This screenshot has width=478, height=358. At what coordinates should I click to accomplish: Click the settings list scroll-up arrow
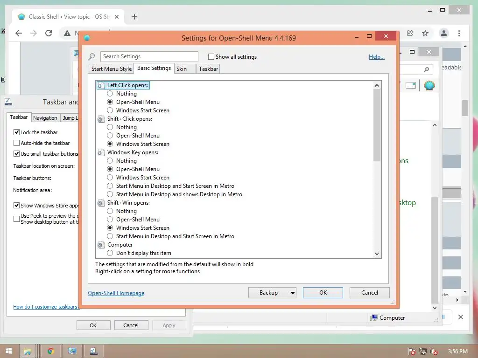377,86
